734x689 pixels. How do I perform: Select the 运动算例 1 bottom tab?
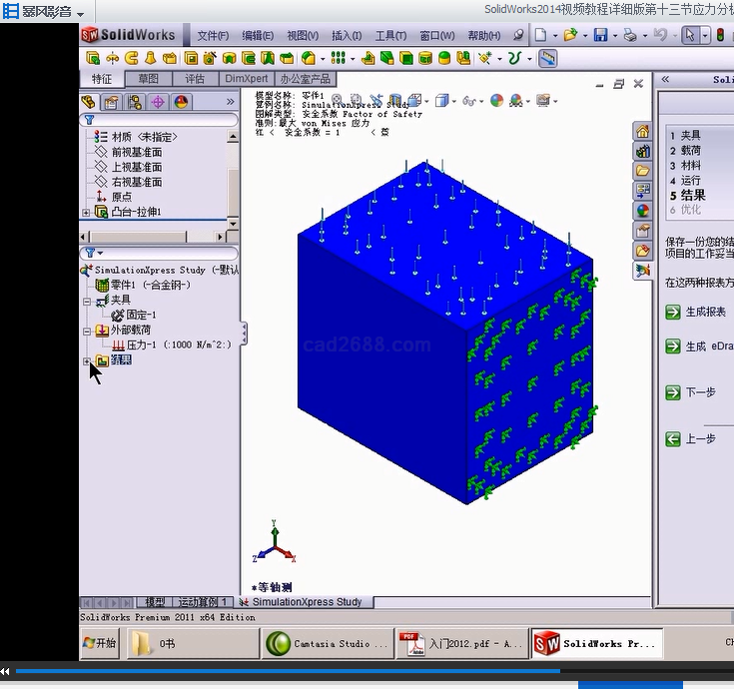tap(204, 602)
